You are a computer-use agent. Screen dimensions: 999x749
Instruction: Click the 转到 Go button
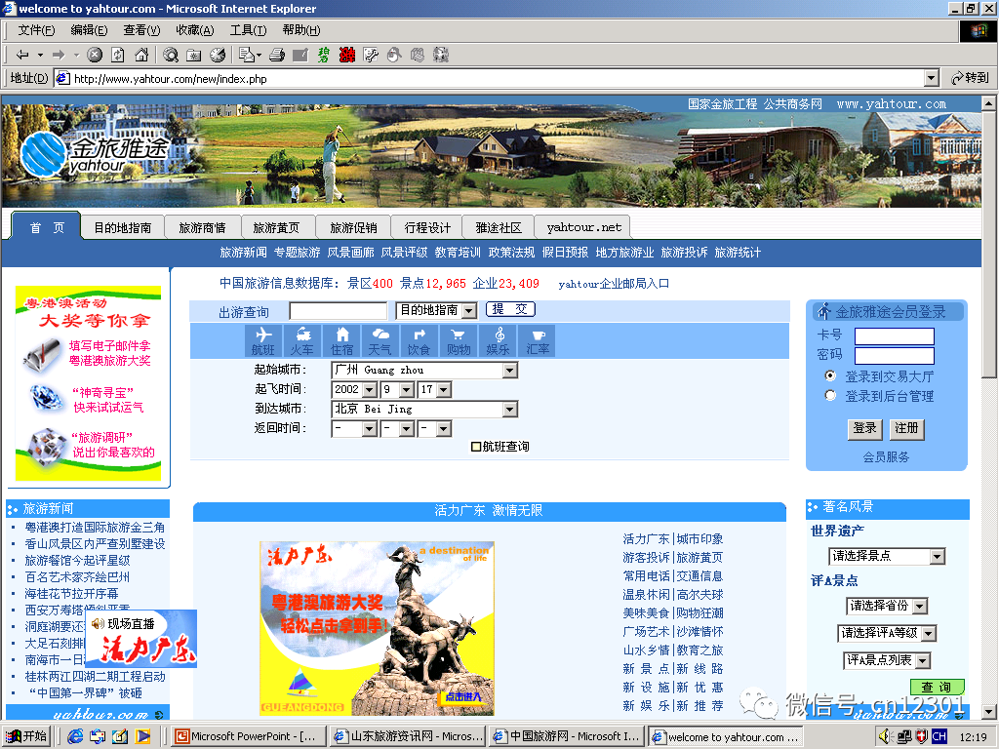tap(970, 78)
